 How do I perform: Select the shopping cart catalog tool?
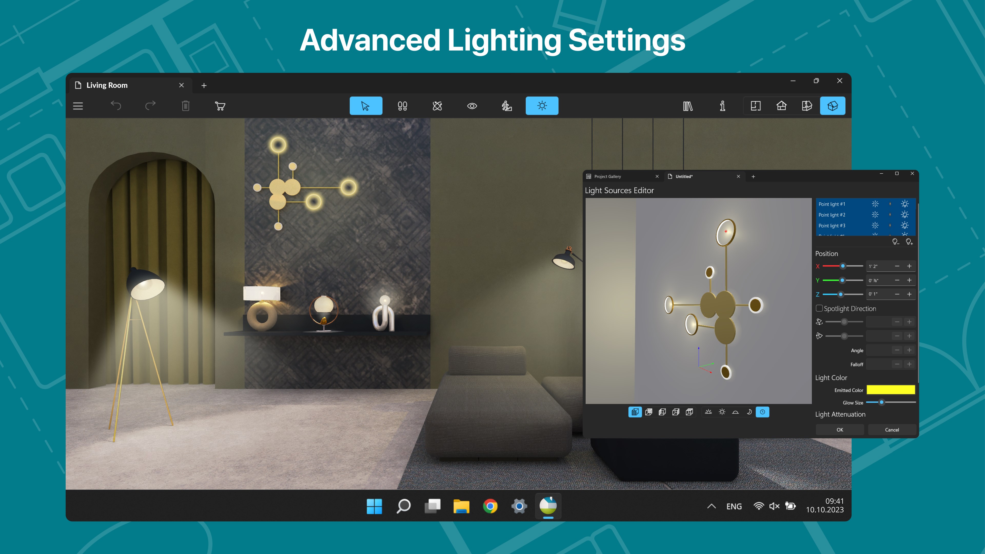220,106
